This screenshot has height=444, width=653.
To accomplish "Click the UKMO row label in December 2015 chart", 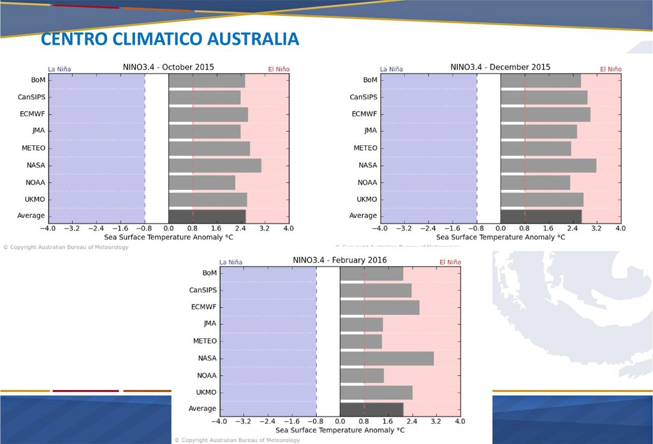I will pyautogui.click(x=367, y=199).
